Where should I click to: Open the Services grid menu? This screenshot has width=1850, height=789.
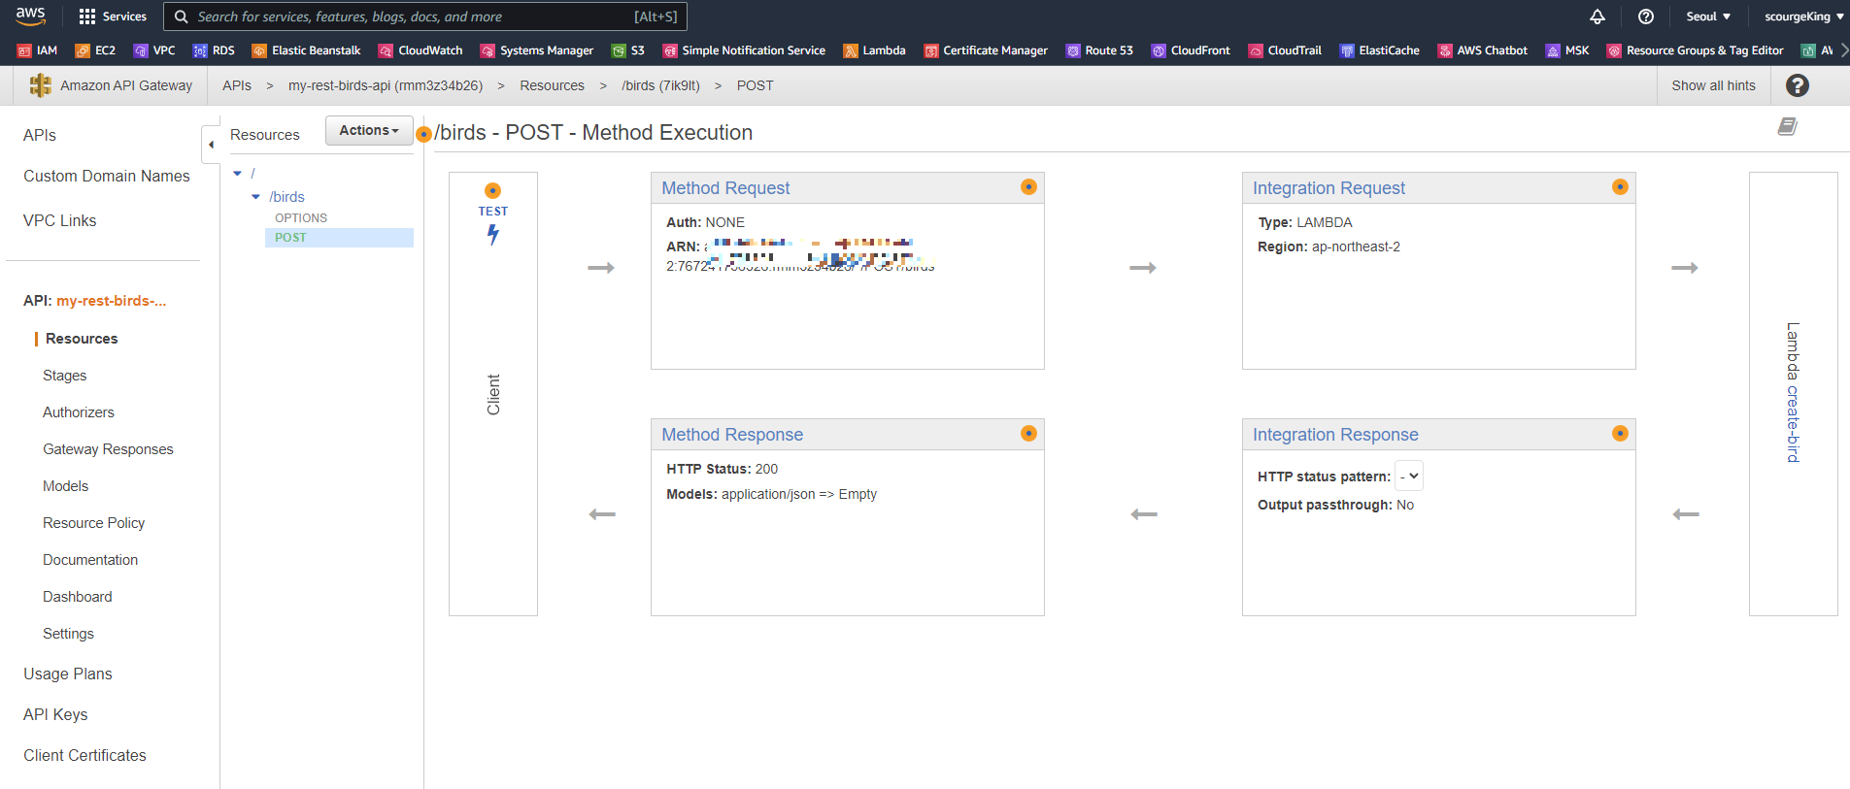113,16
